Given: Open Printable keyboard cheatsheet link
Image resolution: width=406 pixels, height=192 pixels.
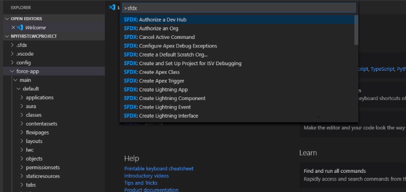Looking at the screenshot, I should click(x=159, y=168).
